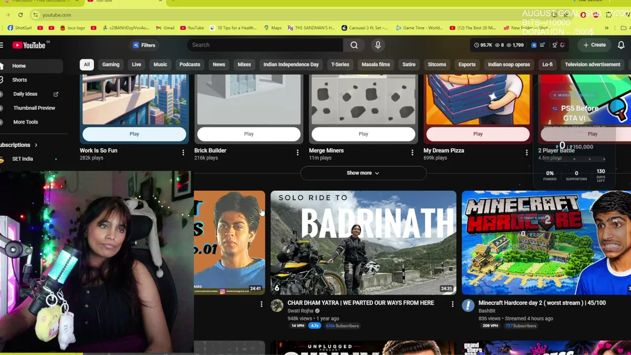Viewport: 631px width, 355px height.
Task: Open options menu for My Dream Pizza
Action: tap(526, 153)
